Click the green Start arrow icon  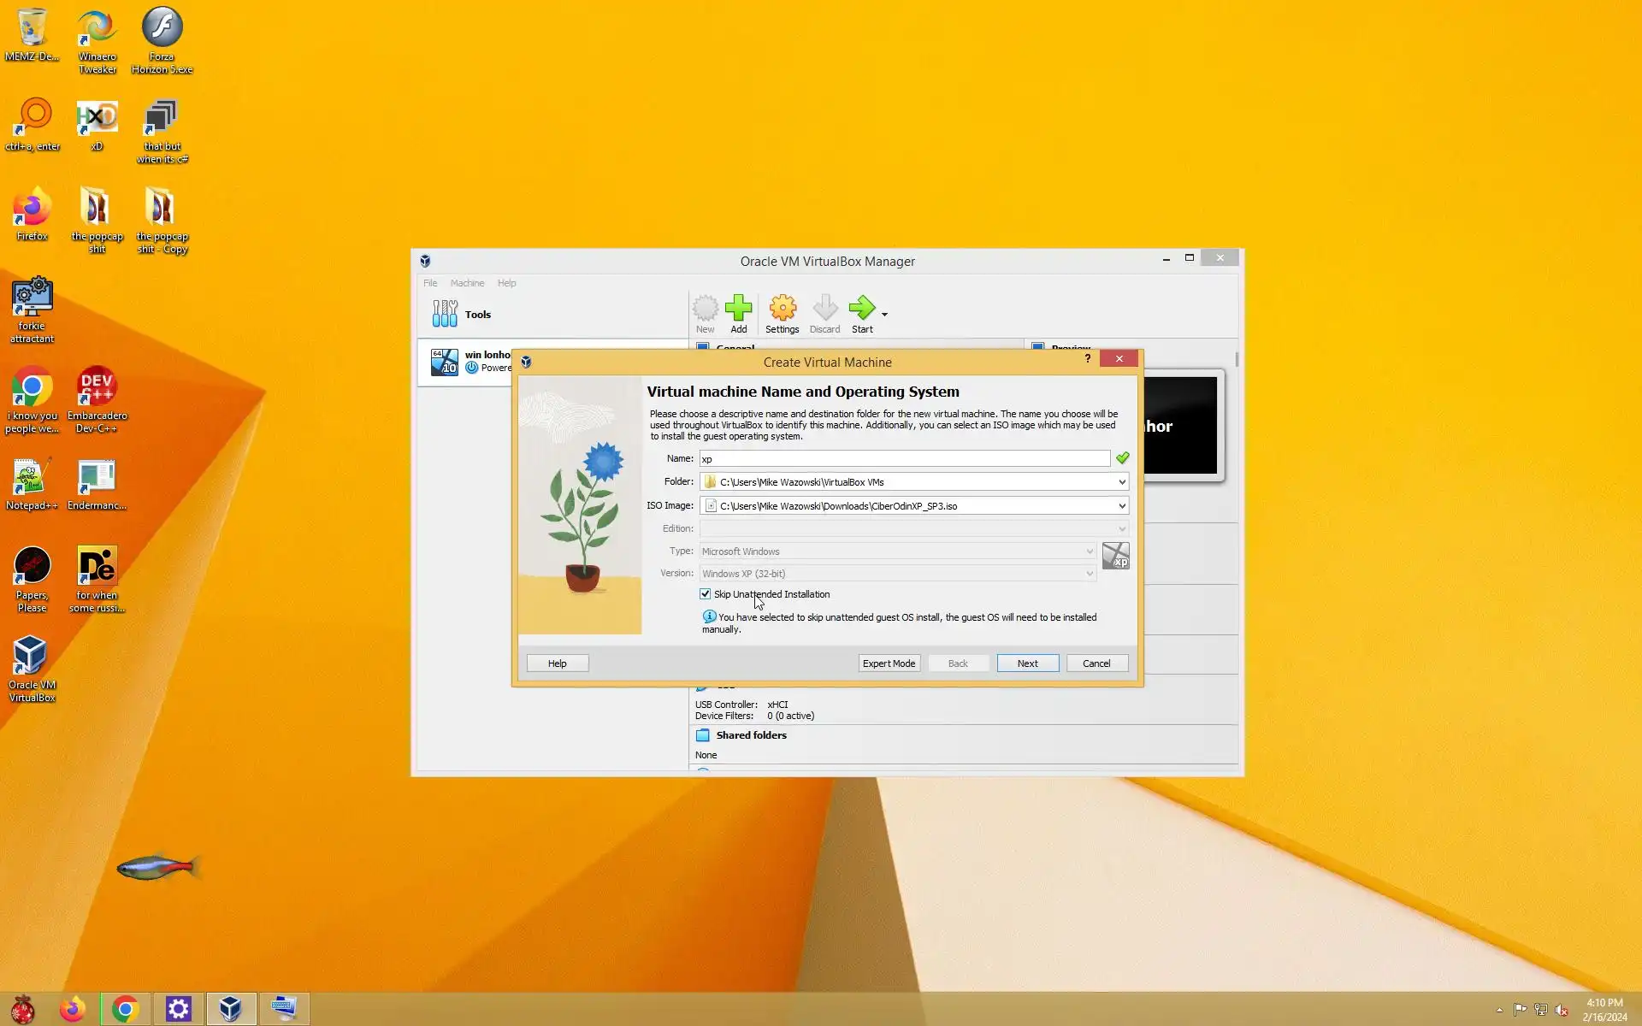(861, 309)
